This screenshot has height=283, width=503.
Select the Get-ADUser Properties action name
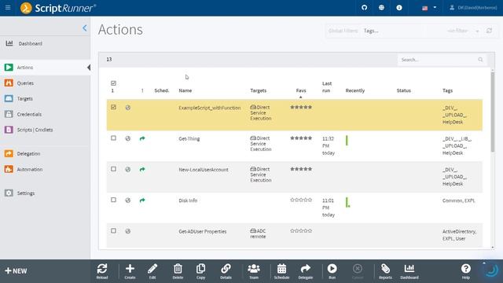[203, 231]
